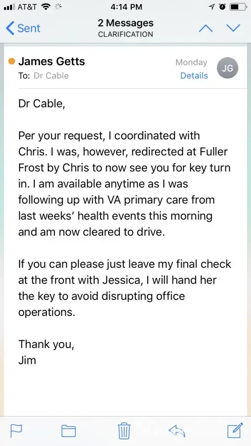Tap the alarm clock status icon
The width and height of the screenshot is (251, 446).
(222, 7)
